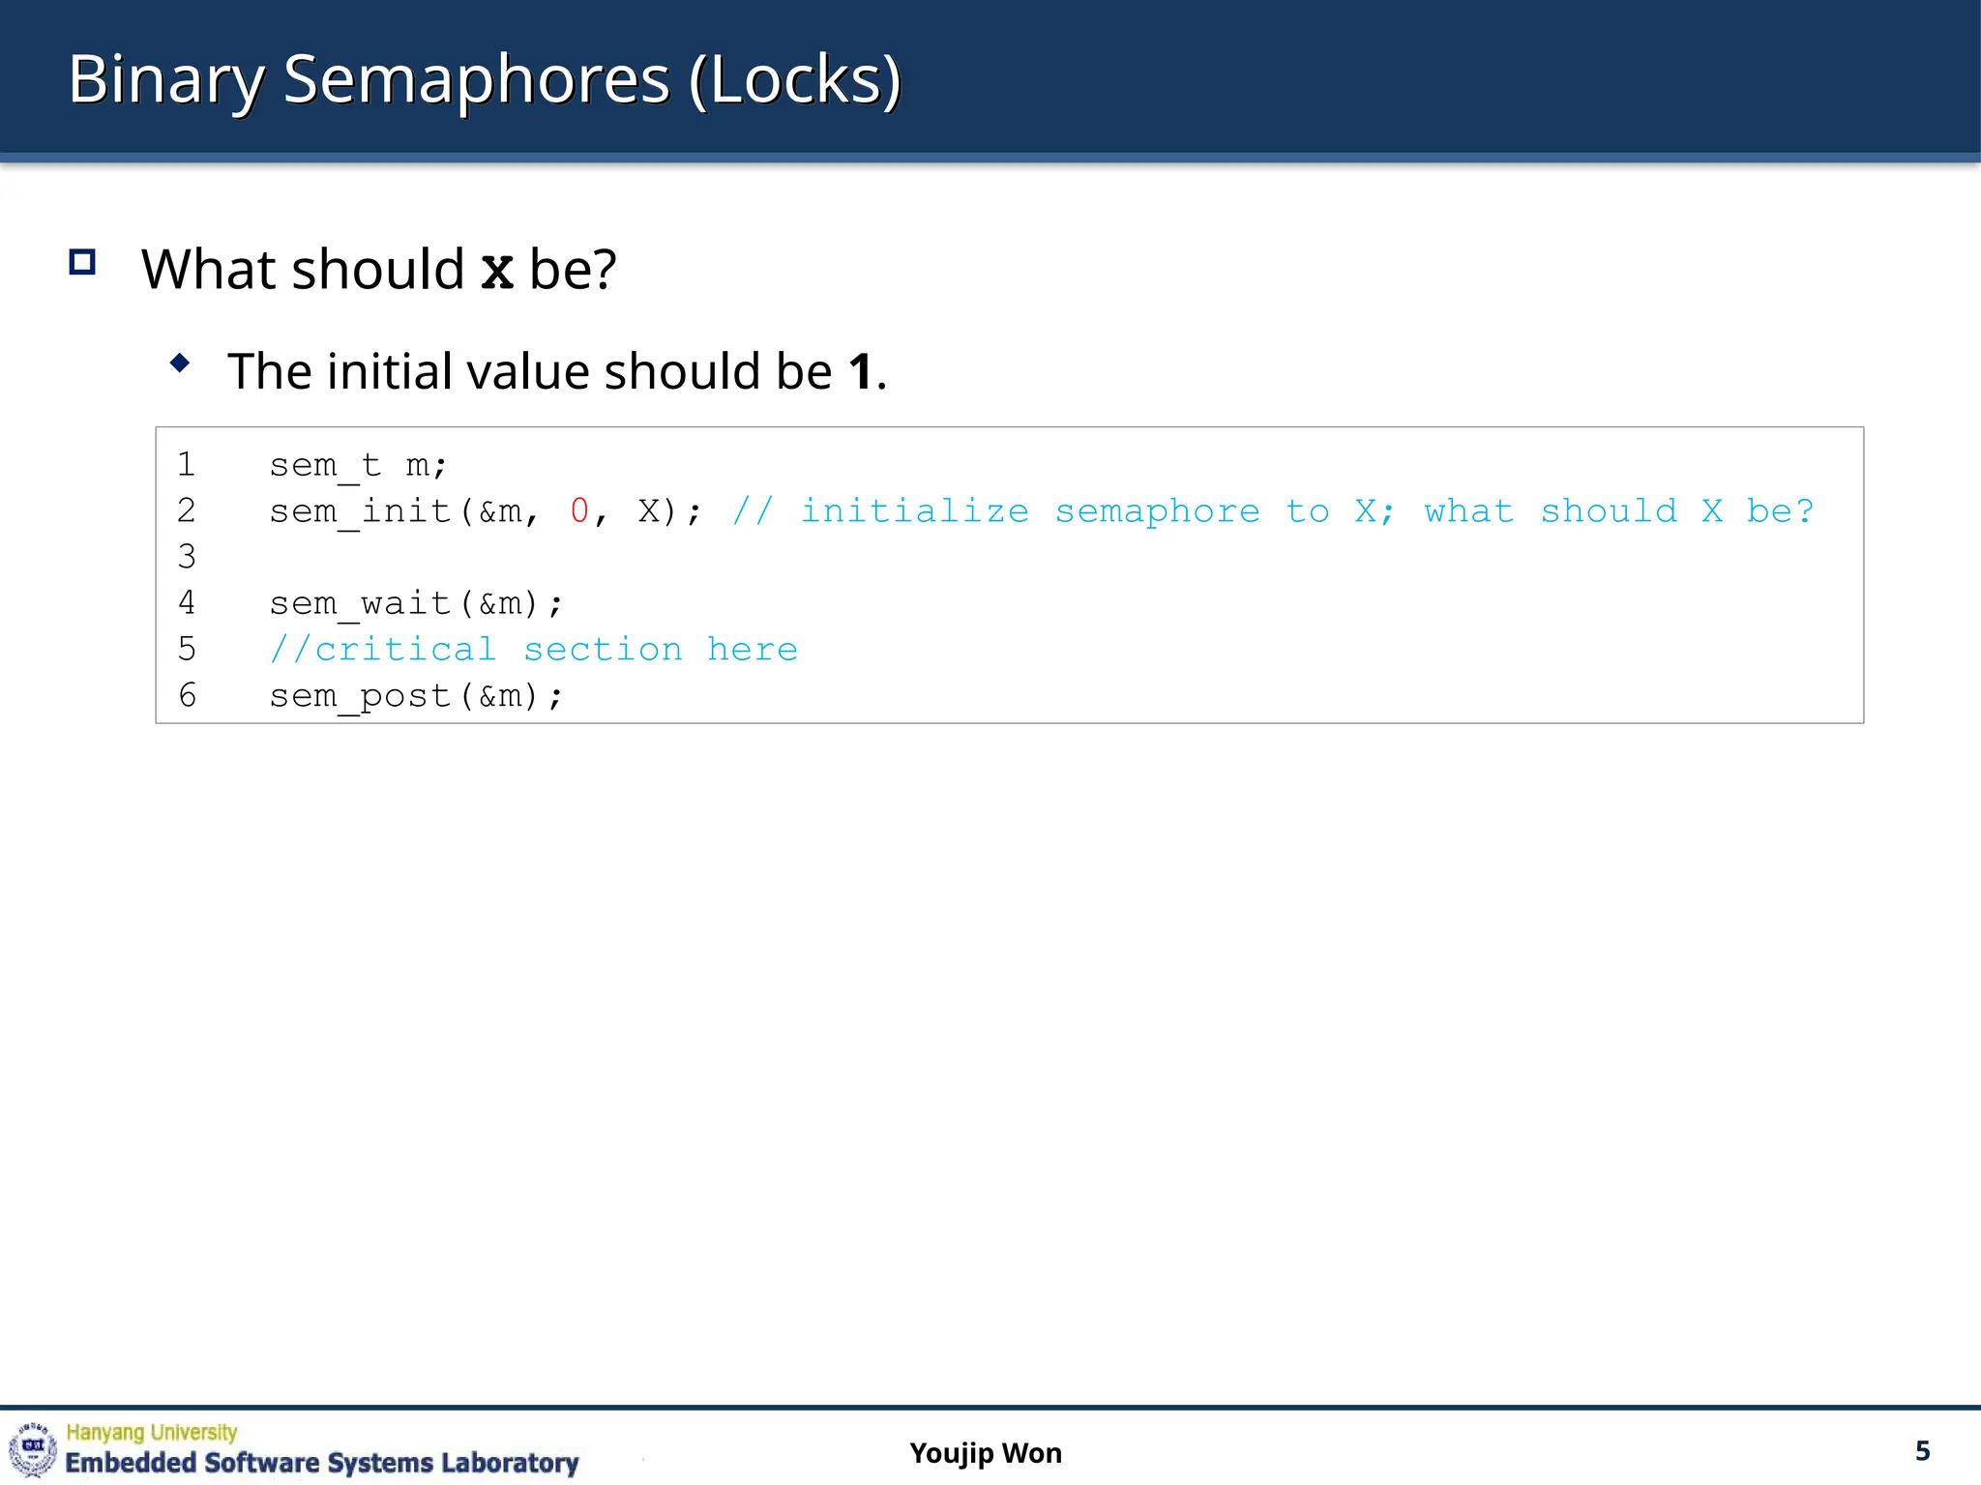Click the 'Hanyang University' footer label
Image resolution: width=1981 pixels, height=1485 pixels.
pos(152,1432)
